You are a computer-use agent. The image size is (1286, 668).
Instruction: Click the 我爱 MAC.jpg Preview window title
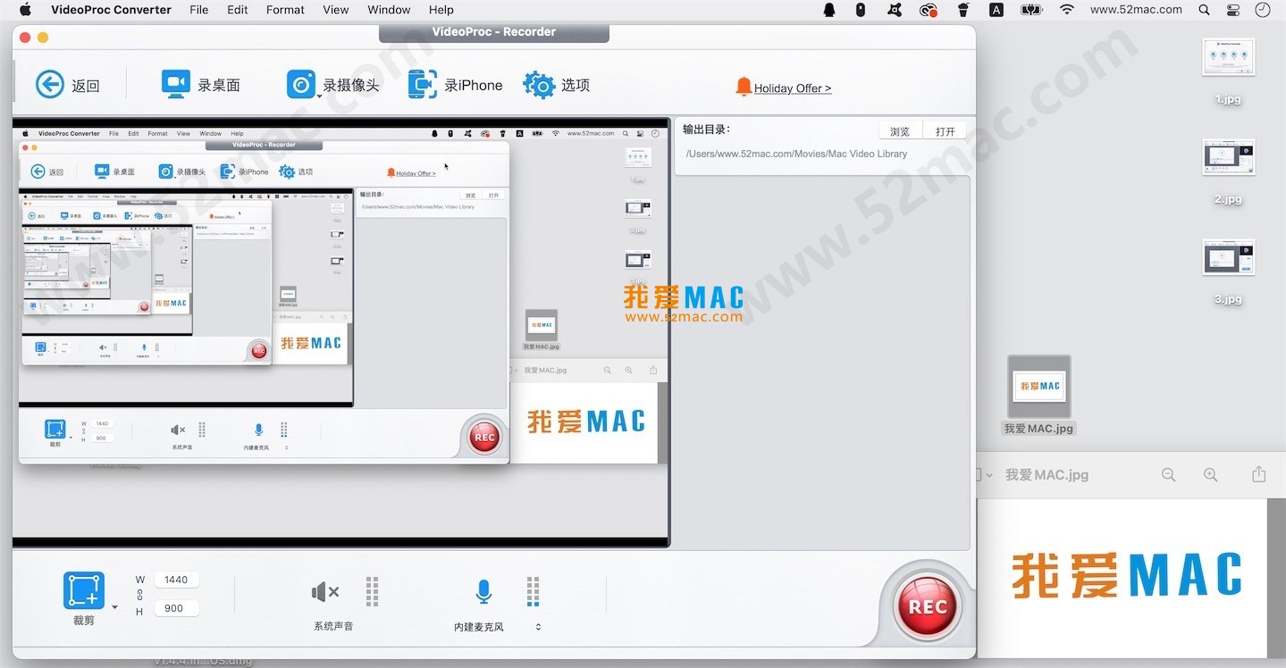click(x=1046, y=475)
